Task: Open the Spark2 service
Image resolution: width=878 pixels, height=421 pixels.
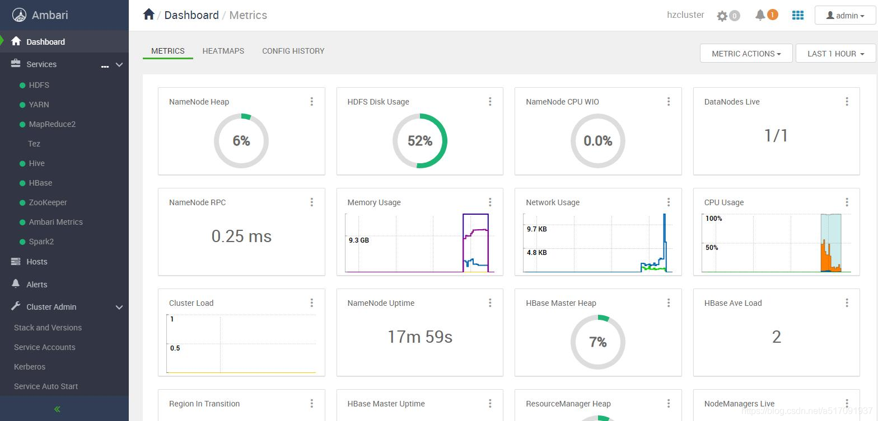Action: (41, 242)
